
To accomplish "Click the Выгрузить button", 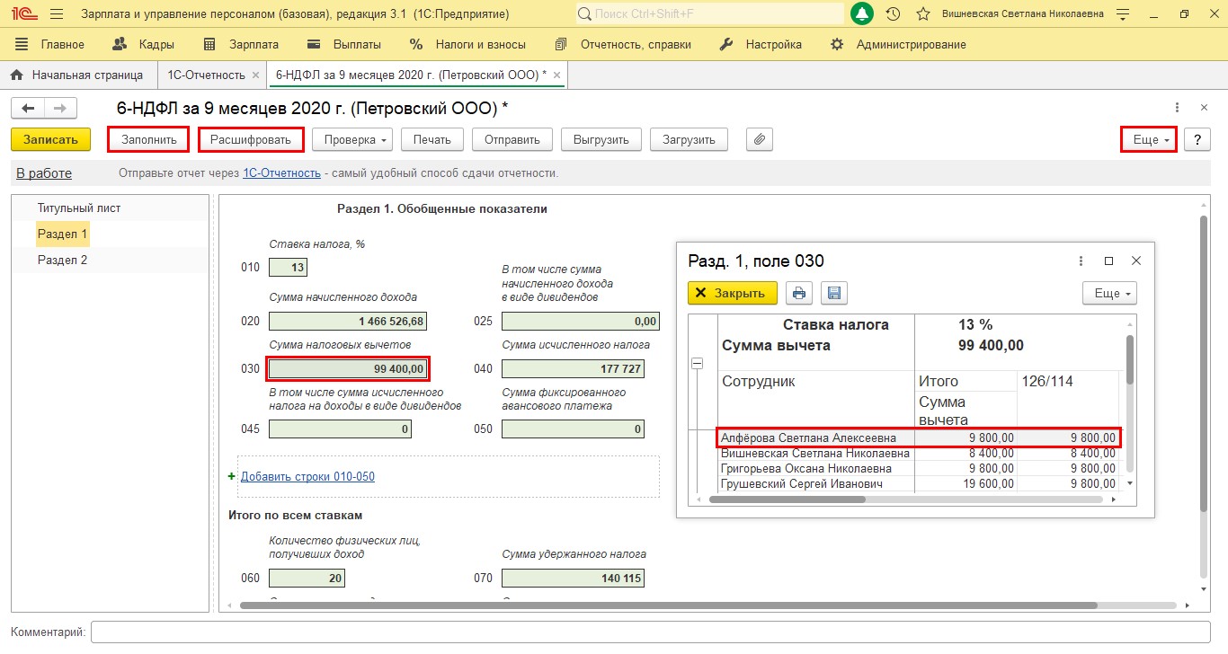I will [x=601, y=139].
